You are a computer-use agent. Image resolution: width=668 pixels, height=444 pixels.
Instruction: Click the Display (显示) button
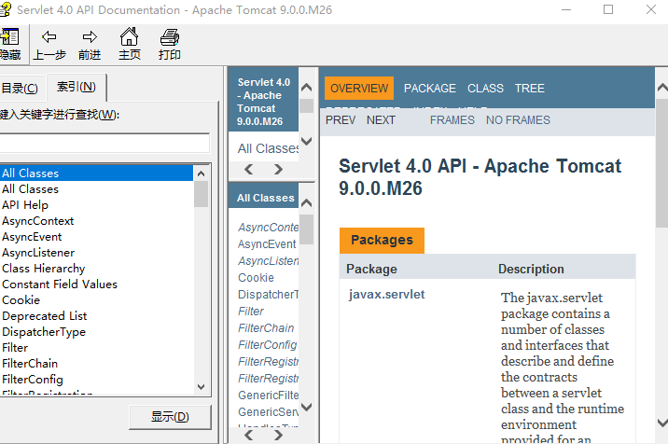pos(170,417)
